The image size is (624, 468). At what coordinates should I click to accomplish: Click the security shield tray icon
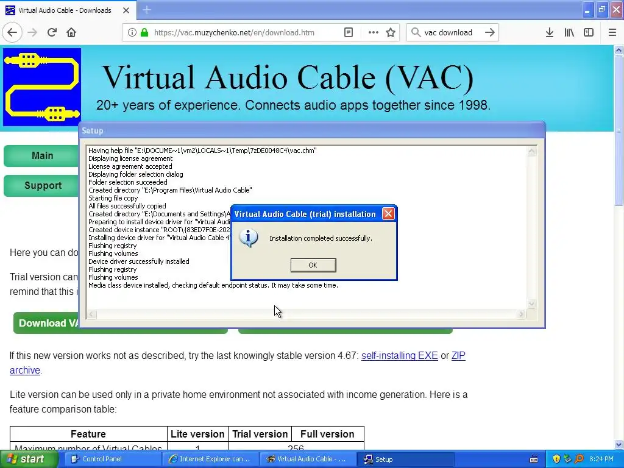point(556,459)
